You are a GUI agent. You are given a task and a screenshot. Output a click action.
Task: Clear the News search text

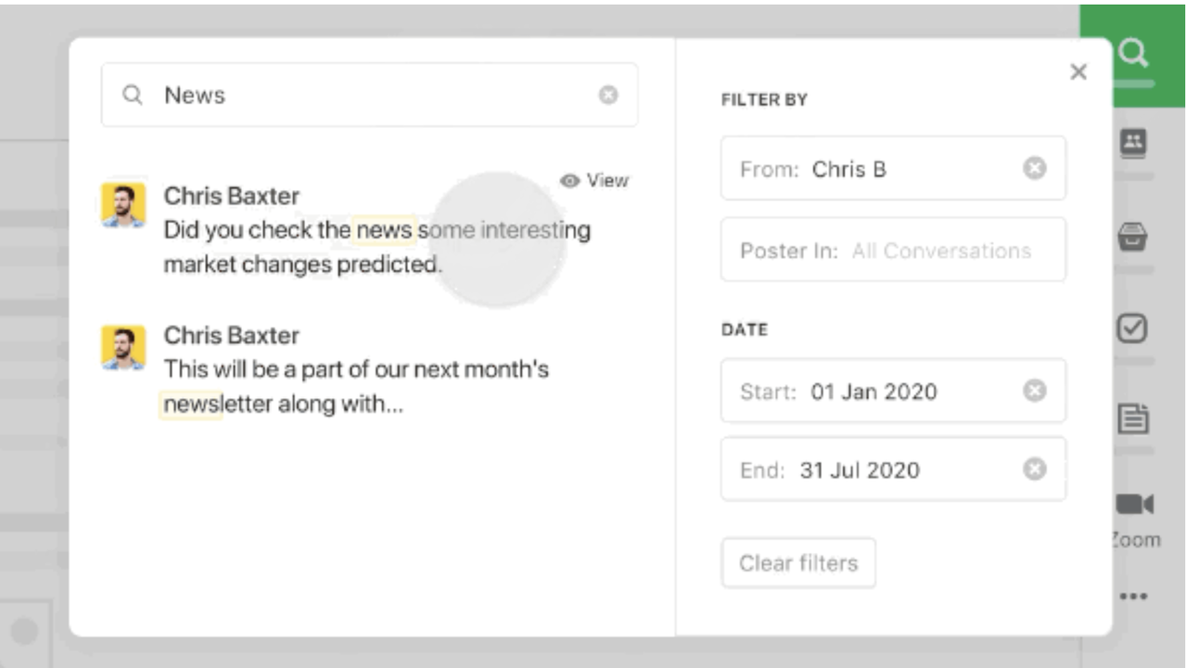coord(608,95)
